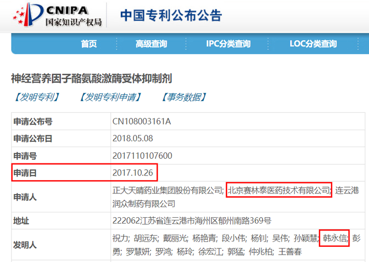Select the patent title 神经营养因子酪氨酸激酶受体抑制剂
369x262 pixels.
[92, 79]
